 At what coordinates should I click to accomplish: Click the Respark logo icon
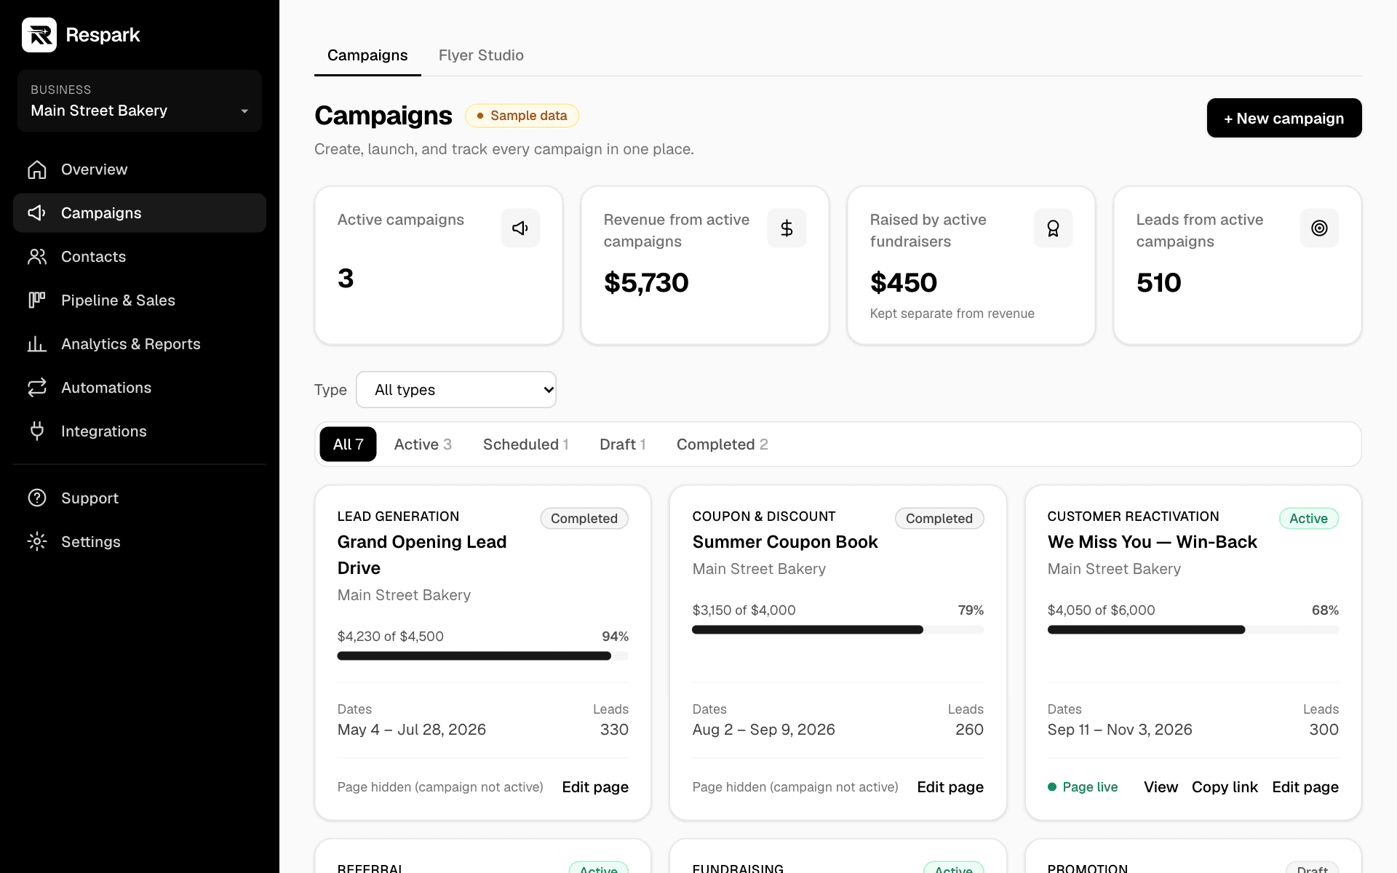39,35
